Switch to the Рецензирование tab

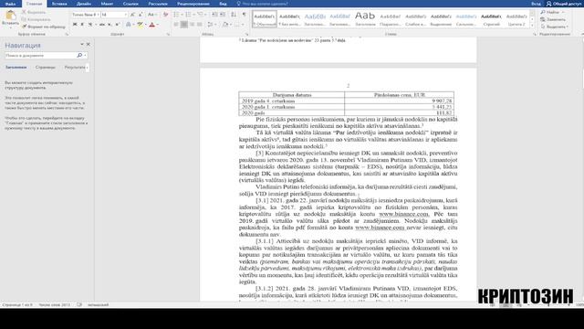click(x=193, y=4)
